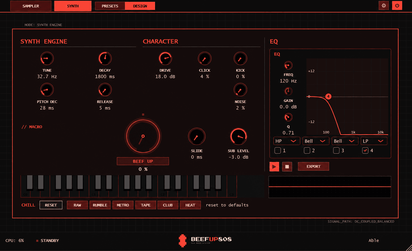412x251 pixels.
Task: Apply the RUMBLE character preset
Action: [100, 205]
